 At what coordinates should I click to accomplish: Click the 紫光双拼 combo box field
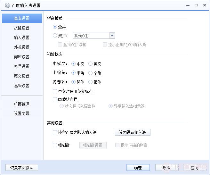94,36
